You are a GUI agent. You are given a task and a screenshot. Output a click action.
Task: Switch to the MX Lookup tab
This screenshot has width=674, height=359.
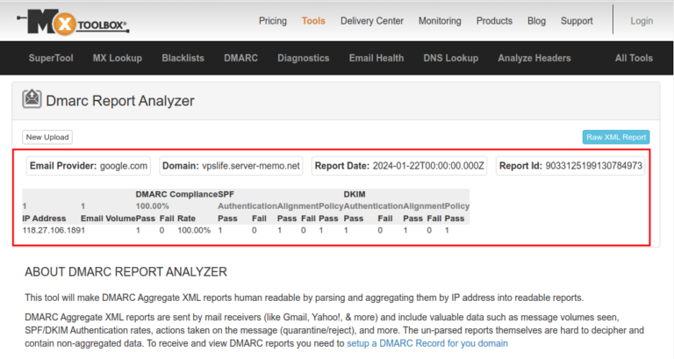pyautogui.click(x=118, y=58)
